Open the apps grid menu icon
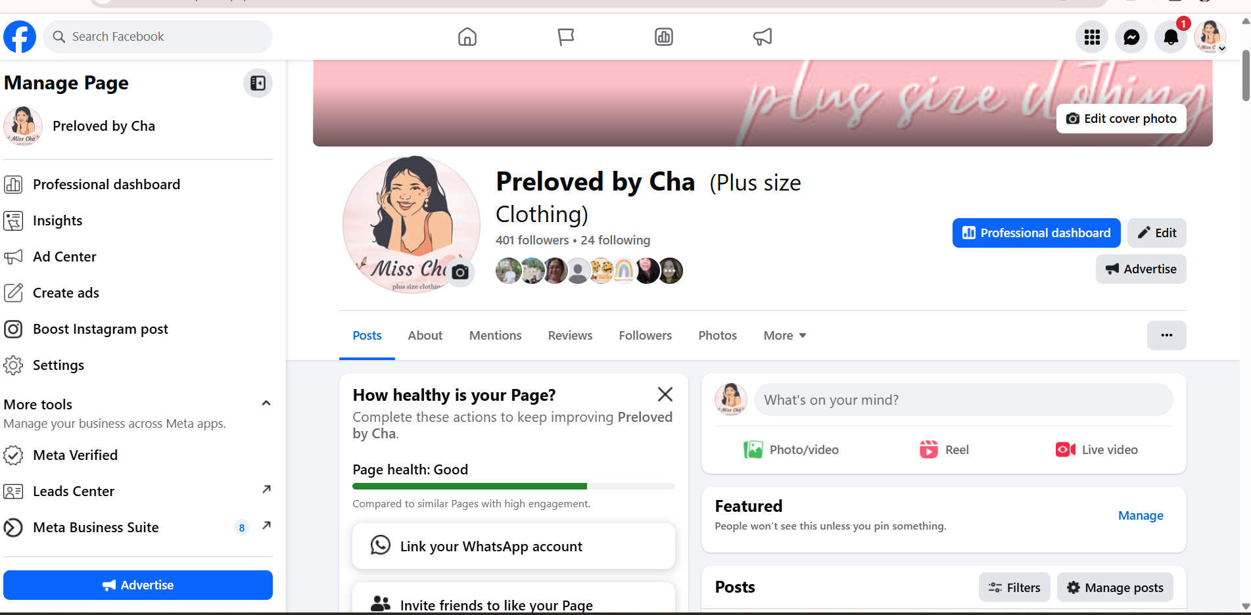Image resolution: width=1251 pixels, height=615 pixels. pyautogui.click(x=1092, y=37)
